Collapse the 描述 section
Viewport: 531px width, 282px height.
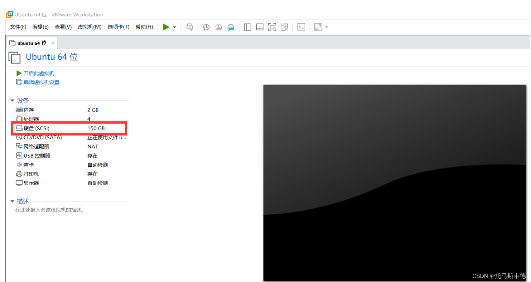(x=12, y=201)
